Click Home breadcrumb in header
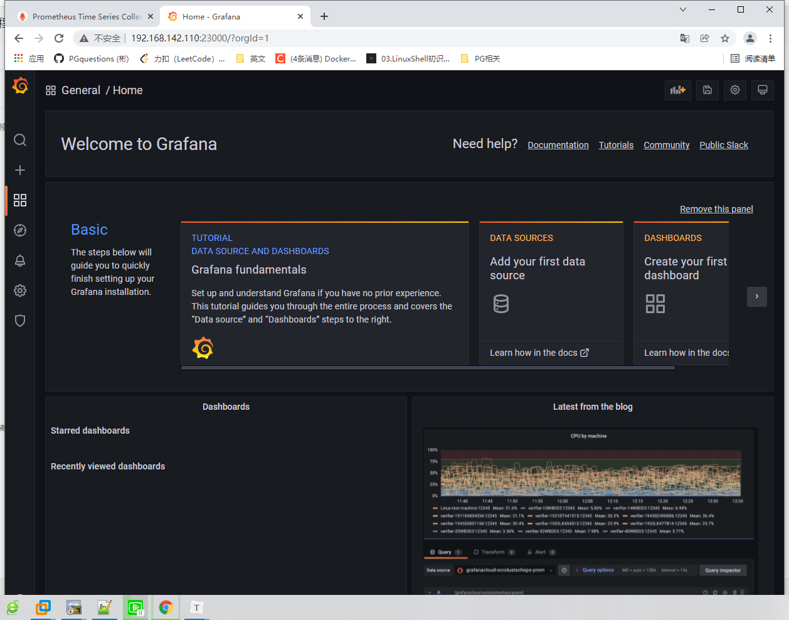The image size is (789, 620). pyautogui.click(x=128, y=90)
